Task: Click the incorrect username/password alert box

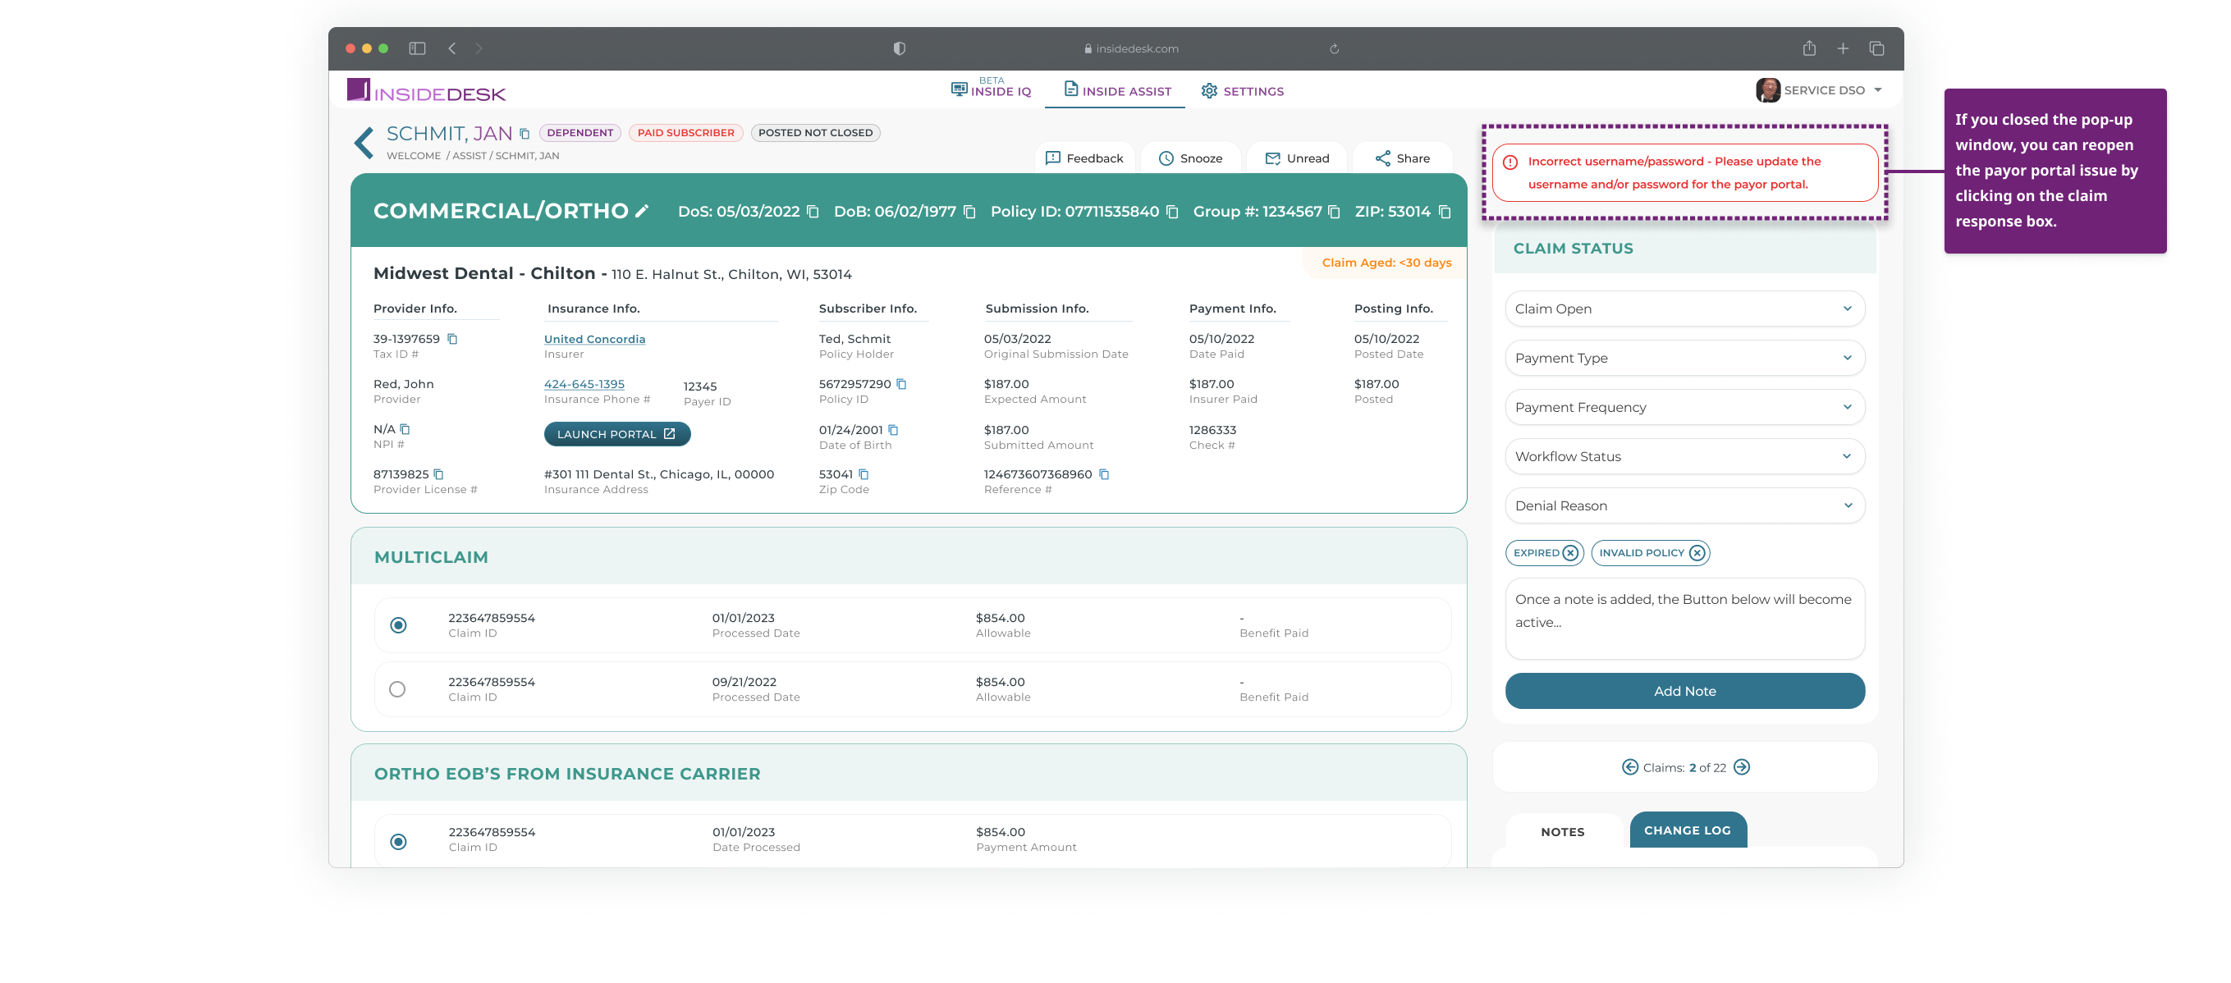Action: (1684, 172)
